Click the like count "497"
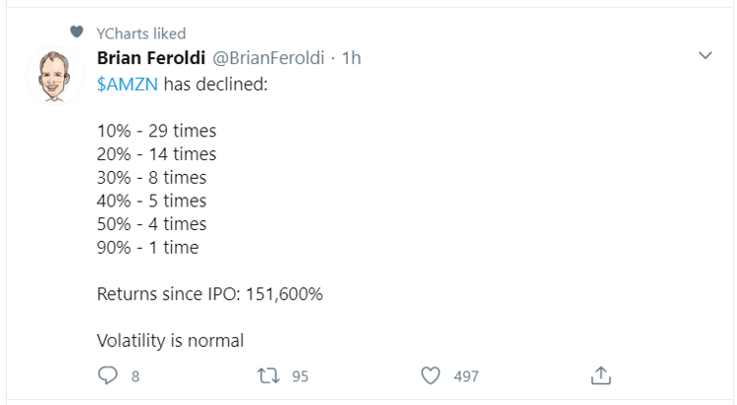Image resolution: width=737 pixels, height=405 pixels. point(466,376)
